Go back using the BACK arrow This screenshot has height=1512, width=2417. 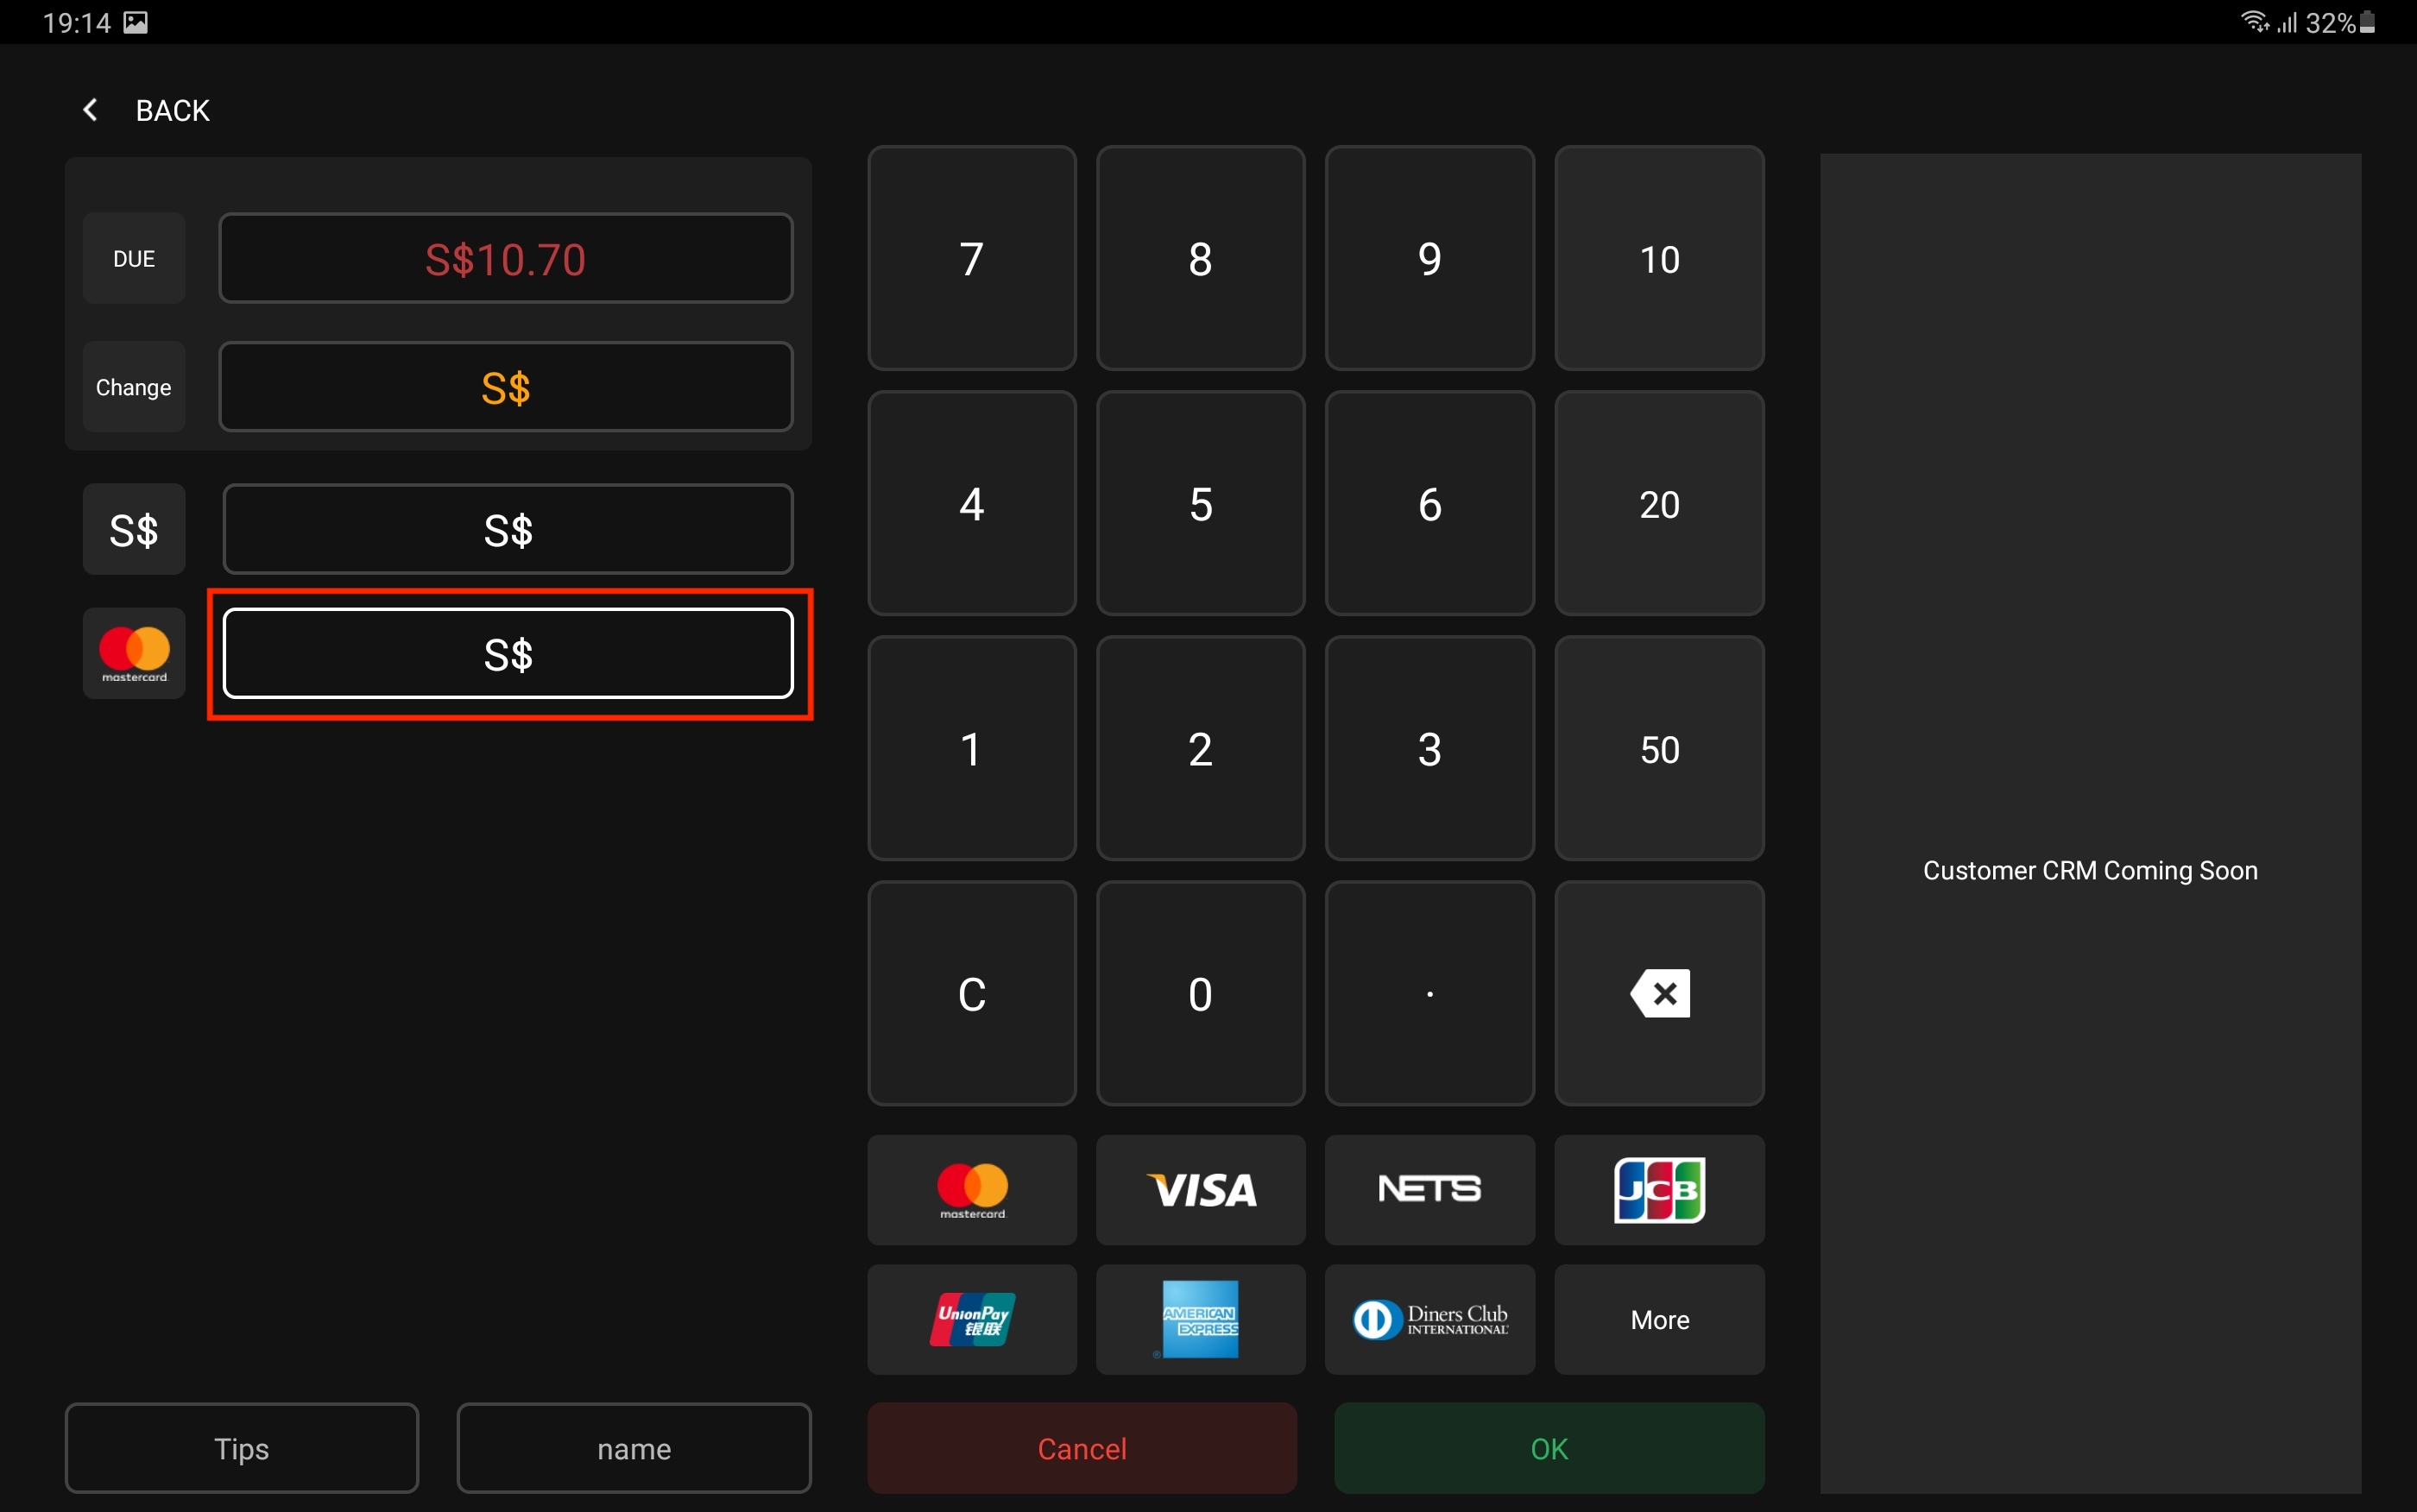tap(145, 110)
